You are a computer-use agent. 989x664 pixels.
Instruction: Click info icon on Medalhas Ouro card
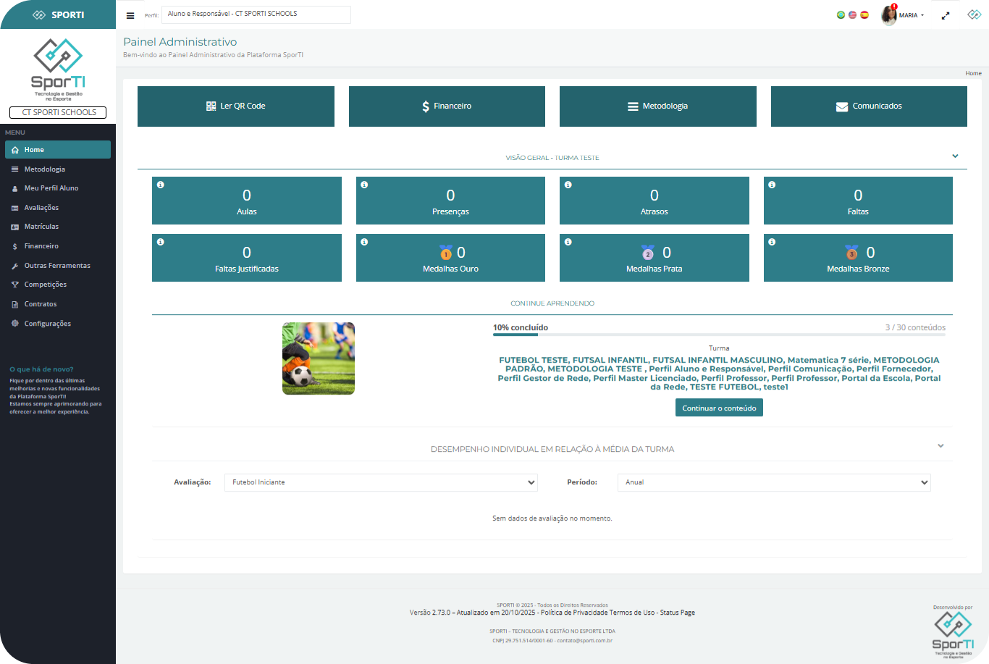364,242
